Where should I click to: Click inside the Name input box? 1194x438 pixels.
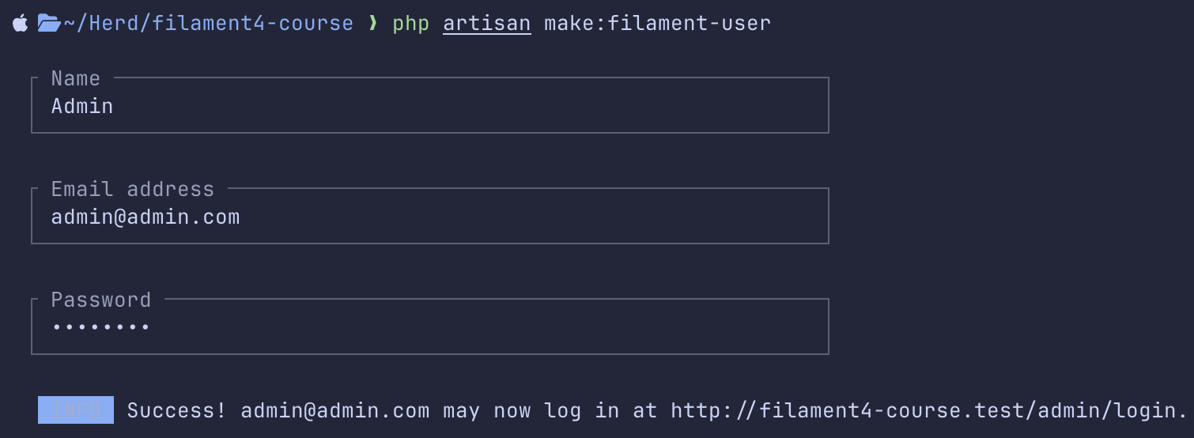430,105
